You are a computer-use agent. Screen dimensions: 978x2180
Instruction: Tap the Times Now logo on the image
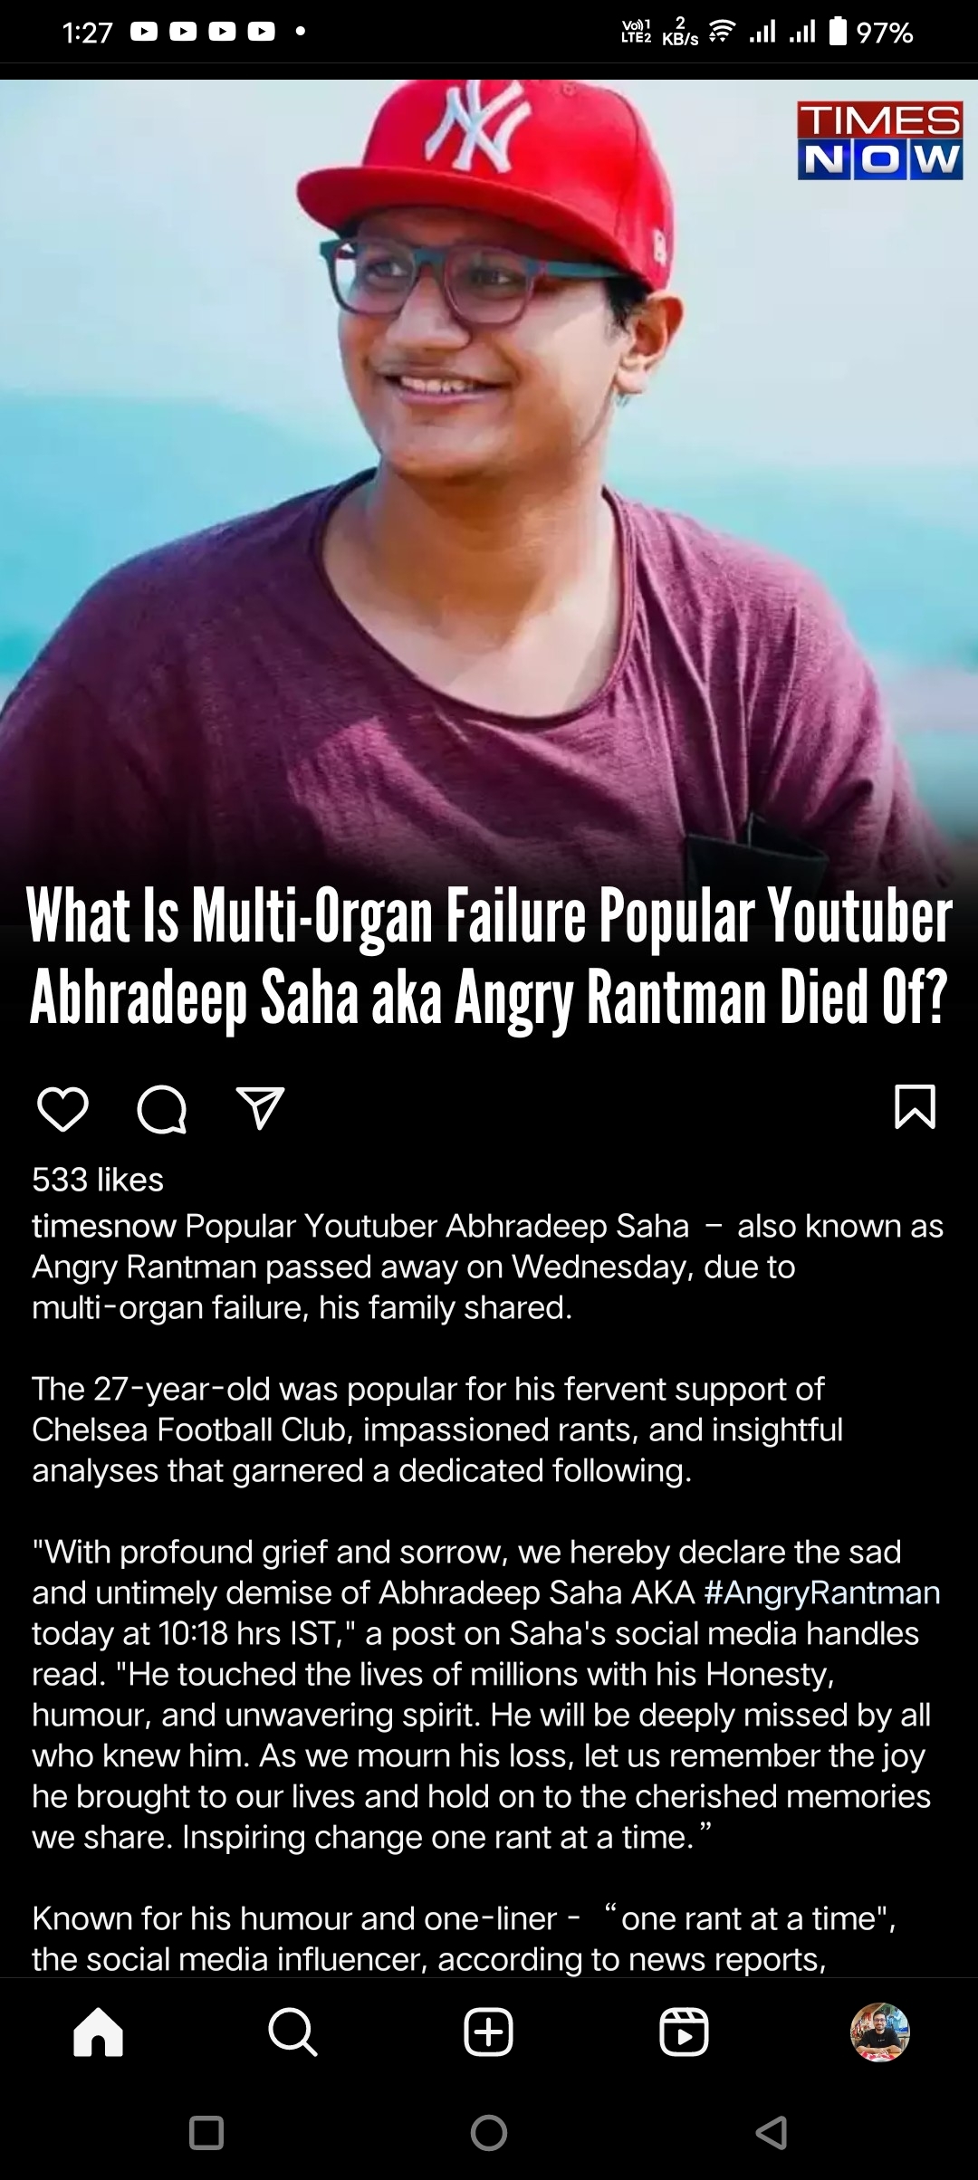[879, 140]
